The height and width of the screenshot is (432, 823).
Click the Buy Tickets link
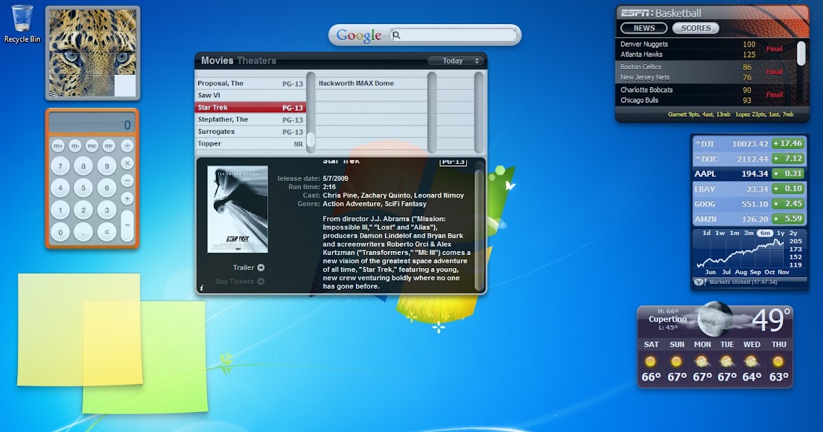(239, 281)
